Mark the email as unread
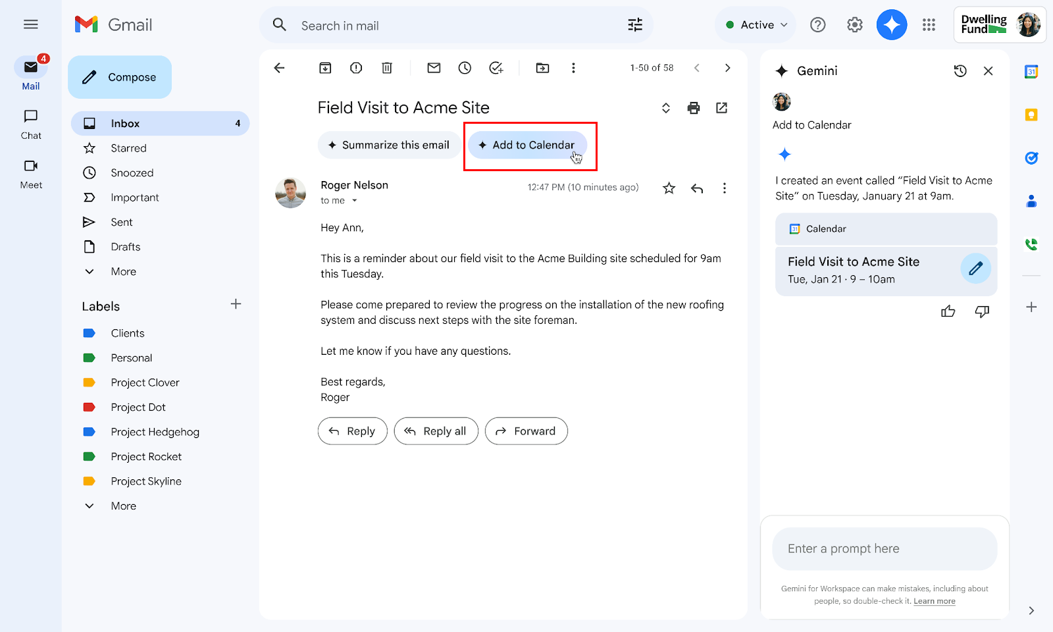 pyautogui.click(x=434, y=68)
